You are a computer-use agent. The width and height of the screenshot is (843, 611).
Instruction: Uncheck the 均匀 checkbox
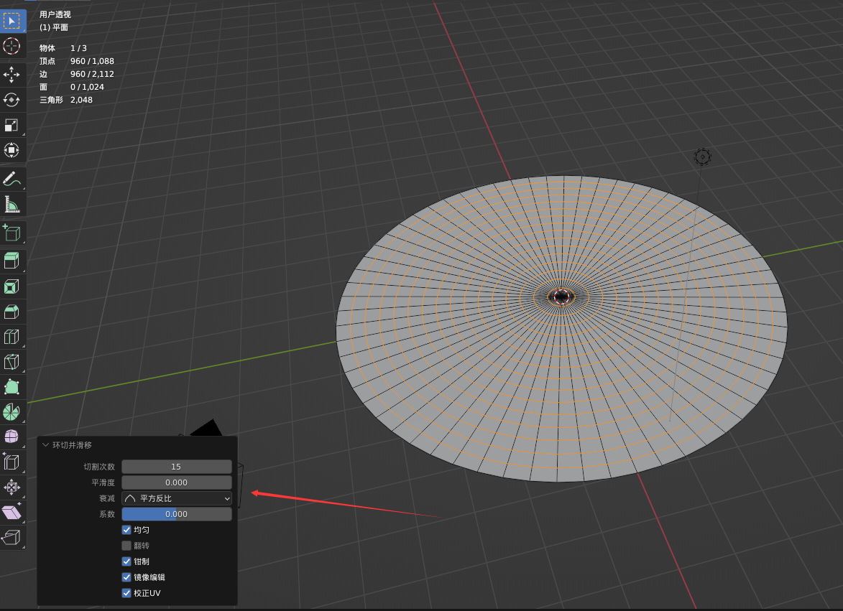point(126,530)
